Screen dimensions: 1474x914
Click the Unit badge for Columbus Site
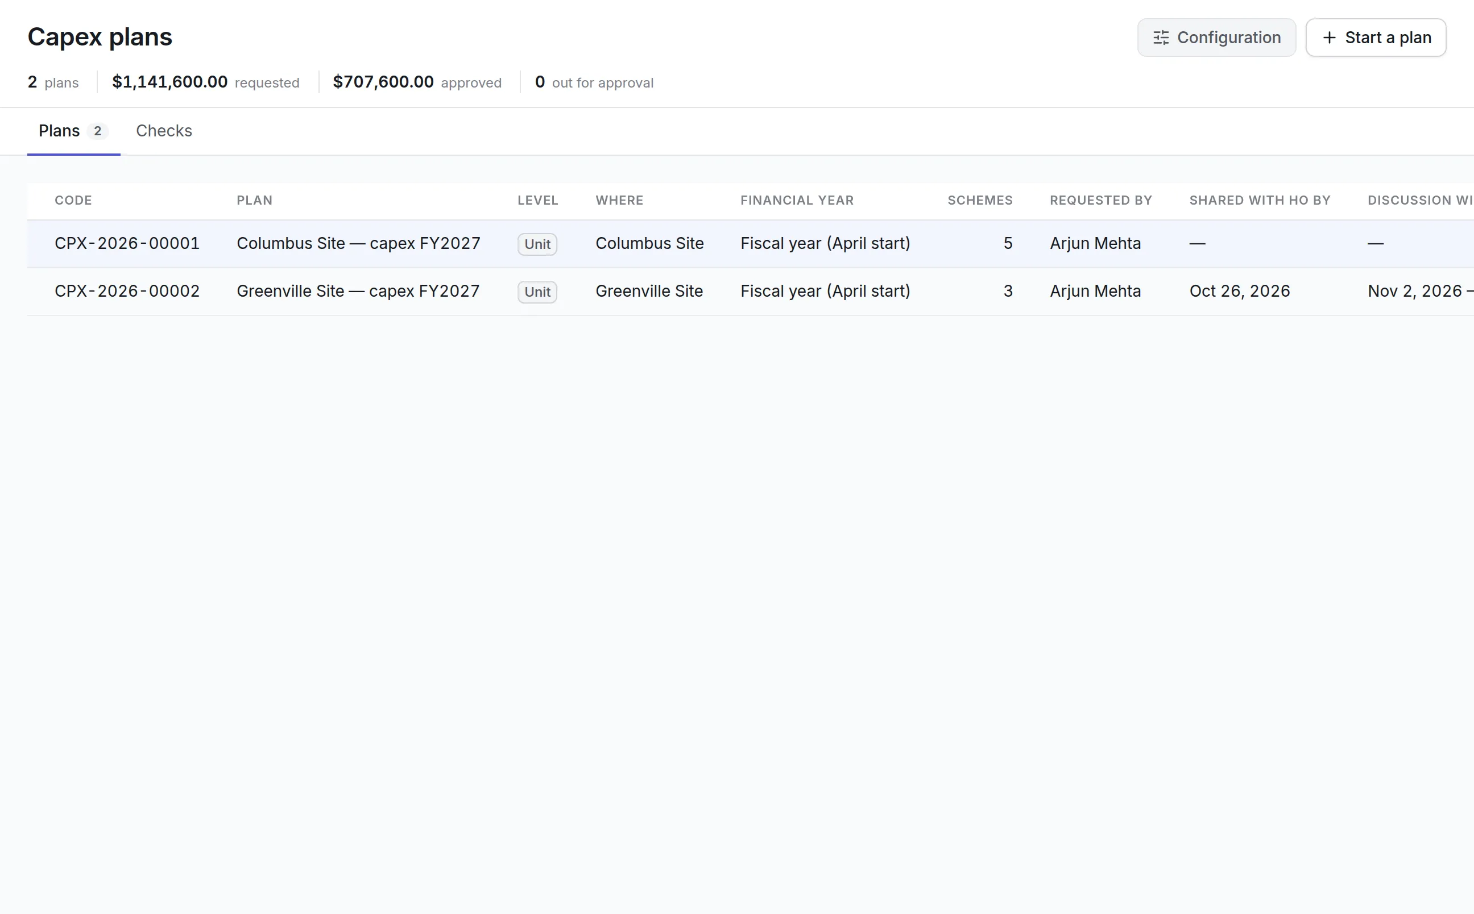point(537,244)
